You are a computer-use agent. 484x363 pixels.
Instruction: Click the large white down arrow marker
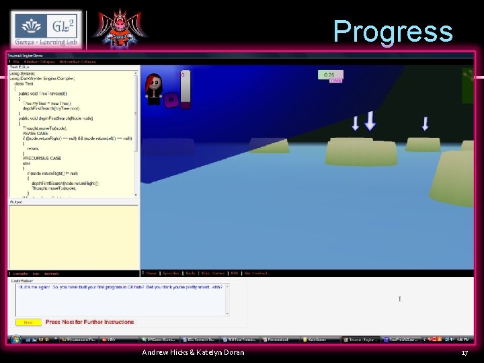tap(370, 121)
